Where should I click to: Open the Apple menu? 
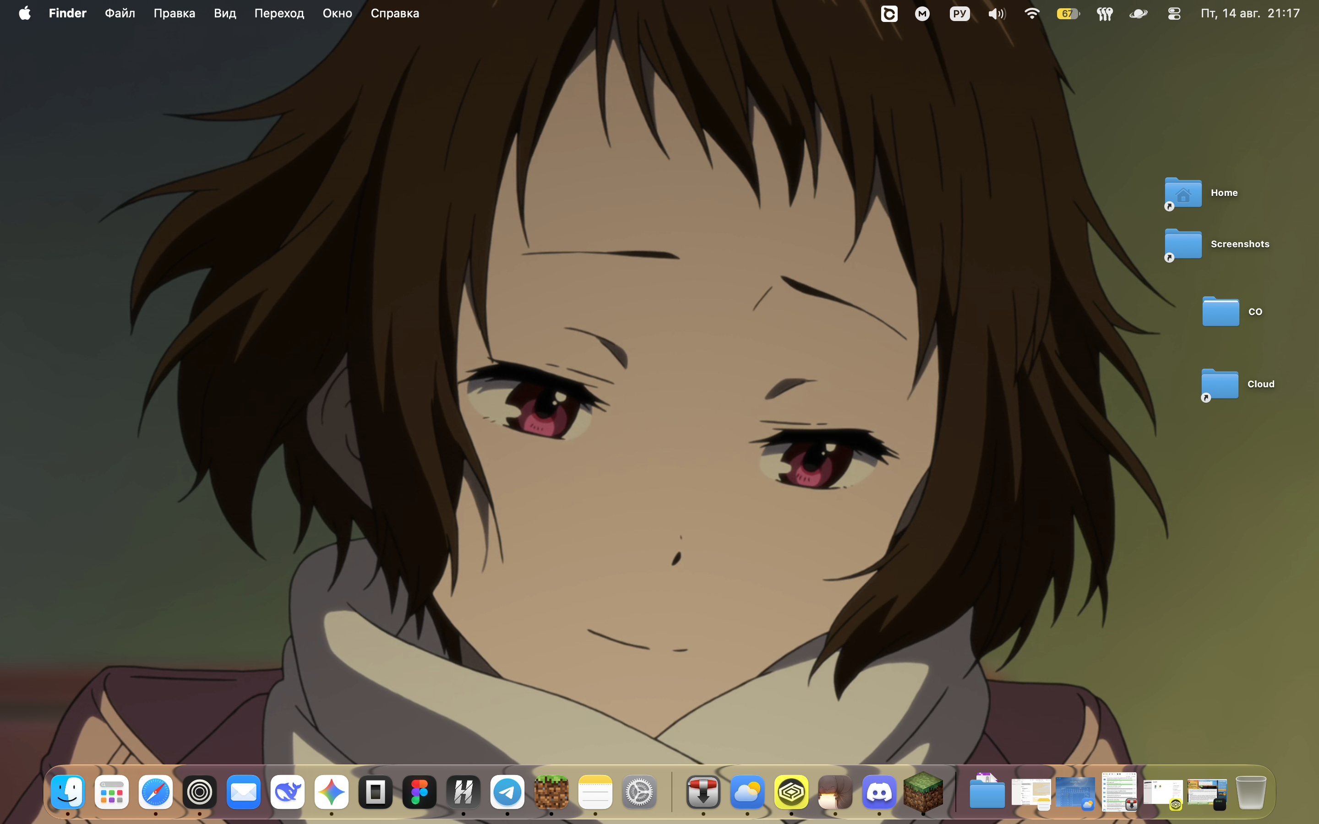point(25,13)
